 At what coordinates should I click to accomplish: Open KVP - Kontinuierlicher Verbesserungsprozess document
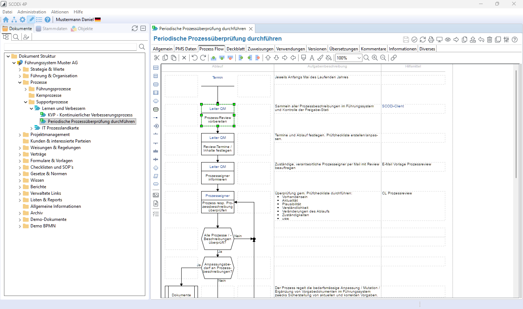pyautogui.click(x=90, y=115)
